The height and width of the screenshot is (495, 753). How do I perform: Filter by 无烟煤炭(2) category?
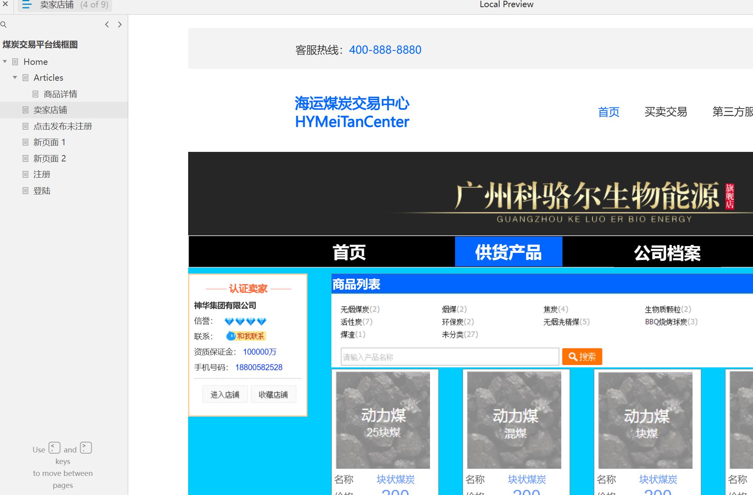[360, 309]
